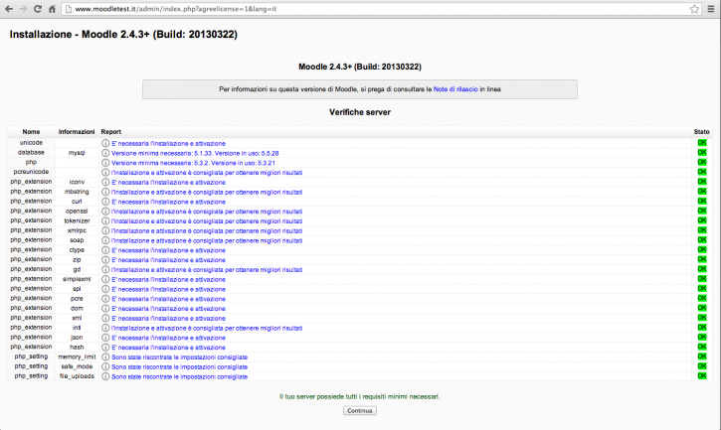Click info icon in dom row
The width and height of the screenshot is (721, 430).
coord(105,308)
